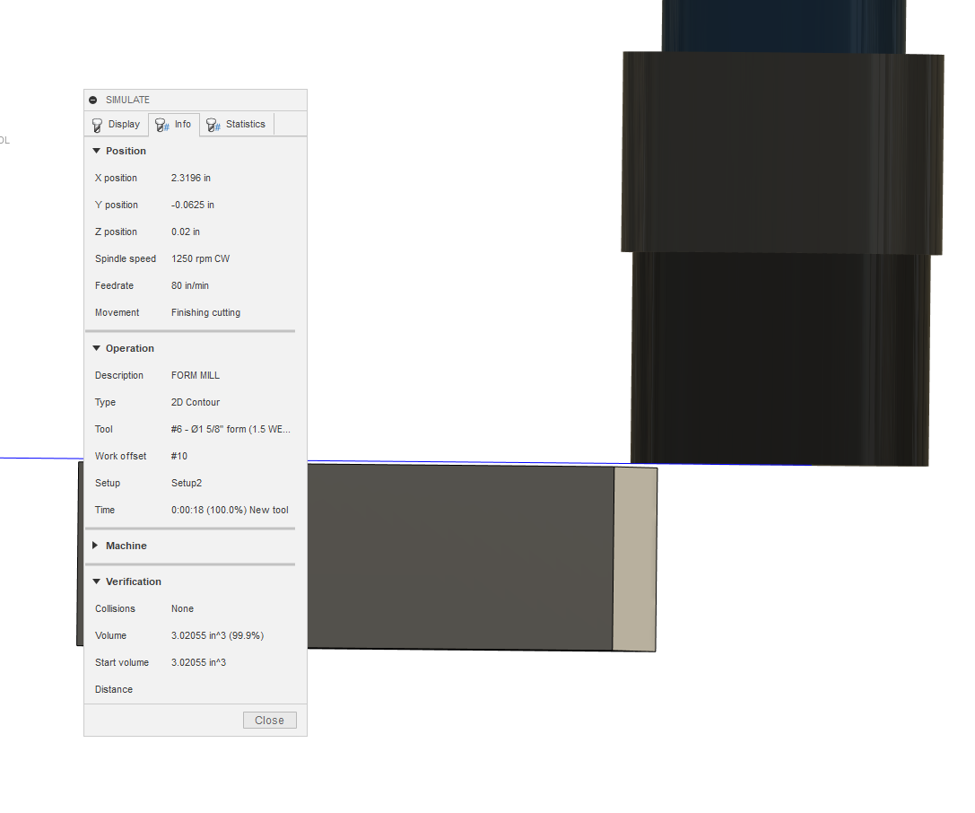Image resolution: width=975 pixels, height=813 pixels.
Task: Click the Time value reading 0:00:18
Action: pos(230,510)
